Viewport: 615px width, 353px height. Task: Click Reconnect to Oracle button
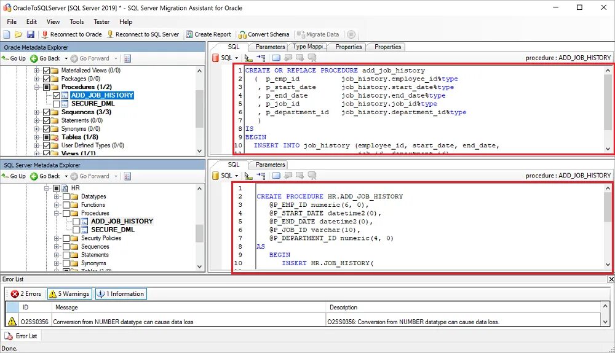(72, 34)
